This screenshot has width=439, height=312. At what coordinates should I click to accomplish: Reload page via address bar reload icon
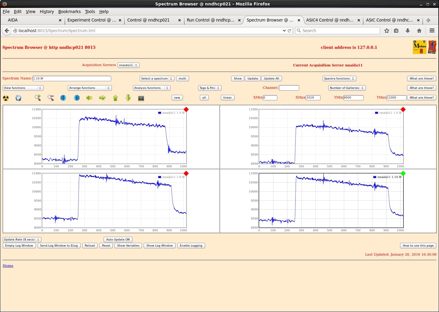coord(290,31)
